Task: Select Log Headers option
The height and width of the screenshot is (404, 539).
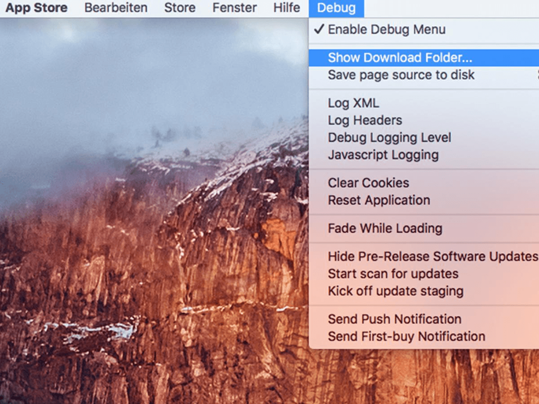Action: click(x=365, y=120)
